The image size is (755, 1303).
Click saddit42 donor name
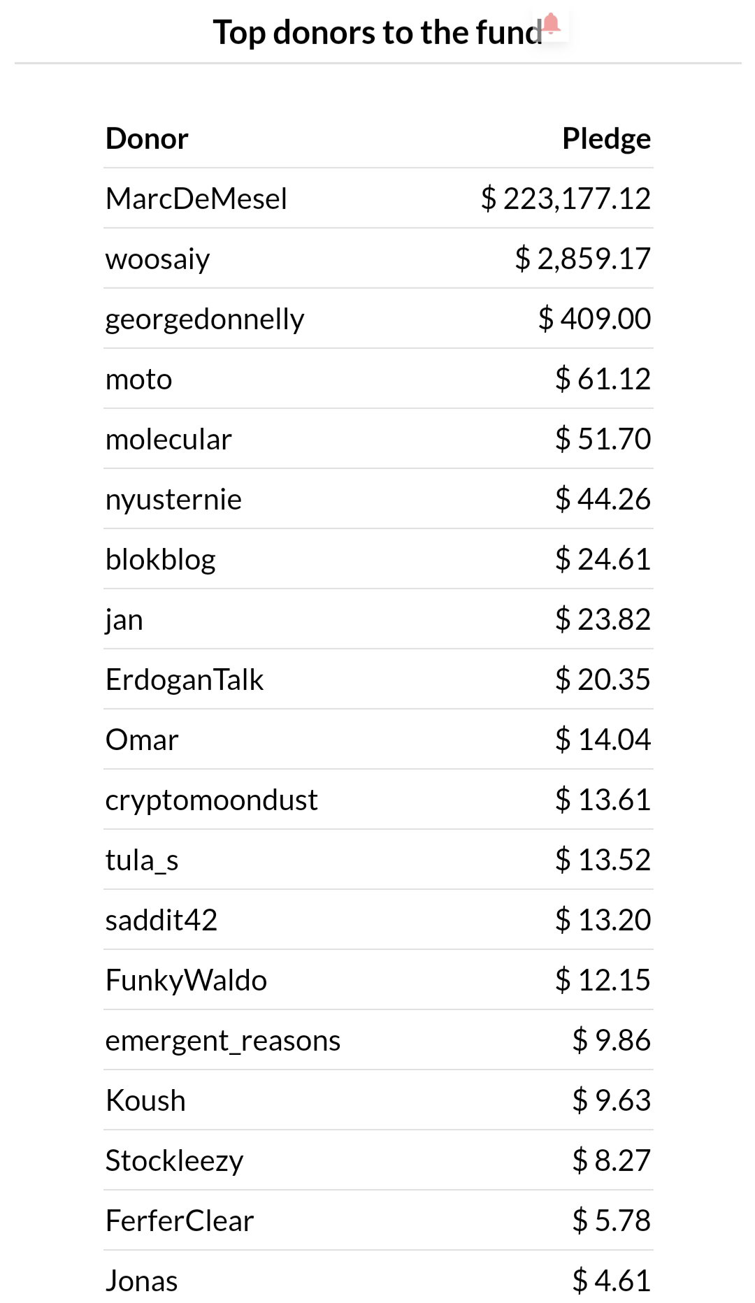(161, 920)
